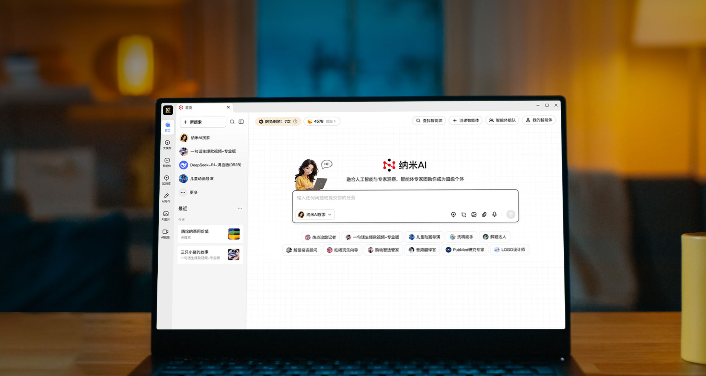This screenshot has width=706, height=376.
Task: Open the recent chat 腈纶的商用价值
Action: pyautogui.click(x=210, y=234)
